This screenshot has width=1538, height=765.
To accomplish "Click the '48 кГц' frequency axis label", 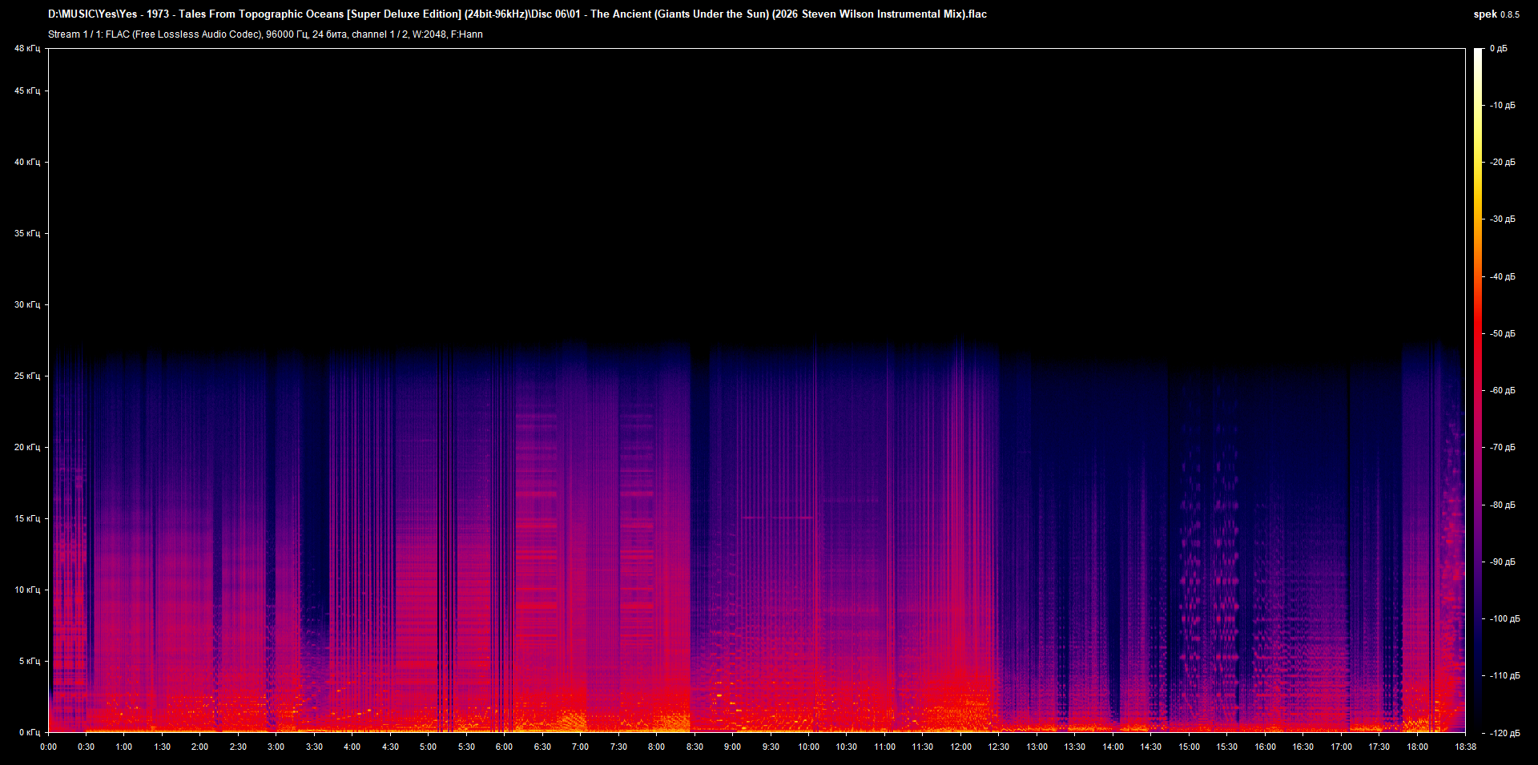I will tap(27, 49).
